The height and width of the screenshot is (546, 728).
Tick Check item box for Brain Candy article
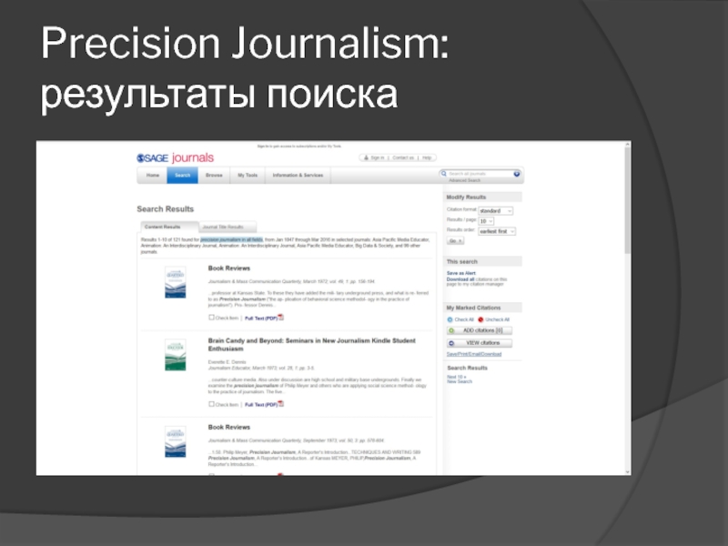click(x=212, y=404)
